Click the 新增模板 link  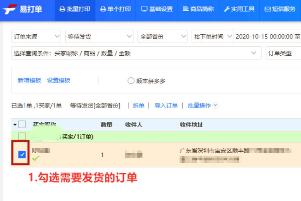click(30, 80)
